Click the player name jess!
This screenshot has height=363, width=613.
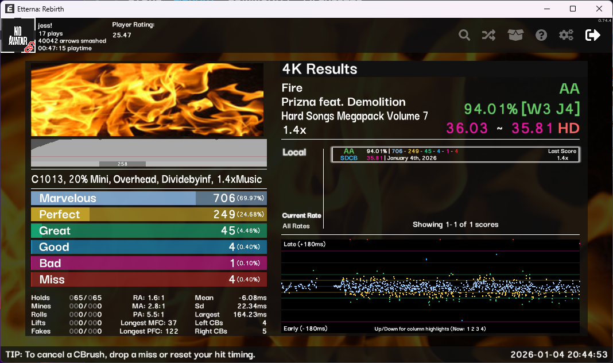point(45,25)
